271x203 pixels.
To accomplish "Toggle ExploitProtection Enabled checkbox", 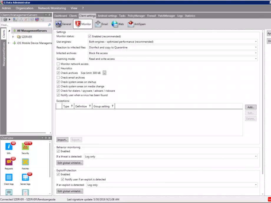I will pos(58,174).
